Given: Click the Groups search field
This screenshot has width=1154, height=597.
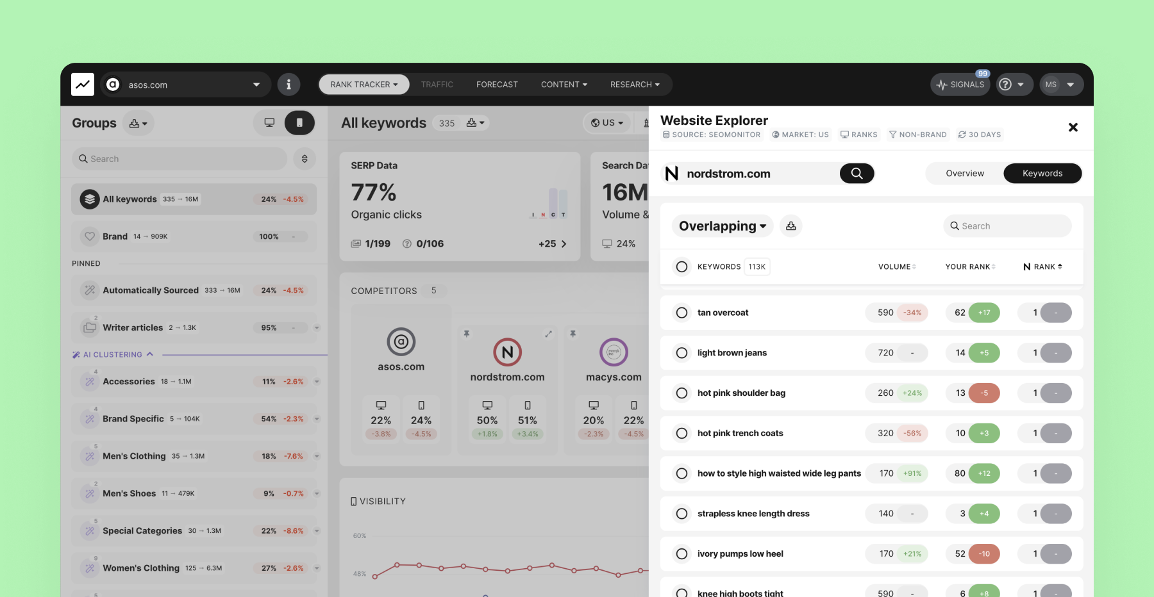Looking at the screenshot, I should (x=180, y=158).
